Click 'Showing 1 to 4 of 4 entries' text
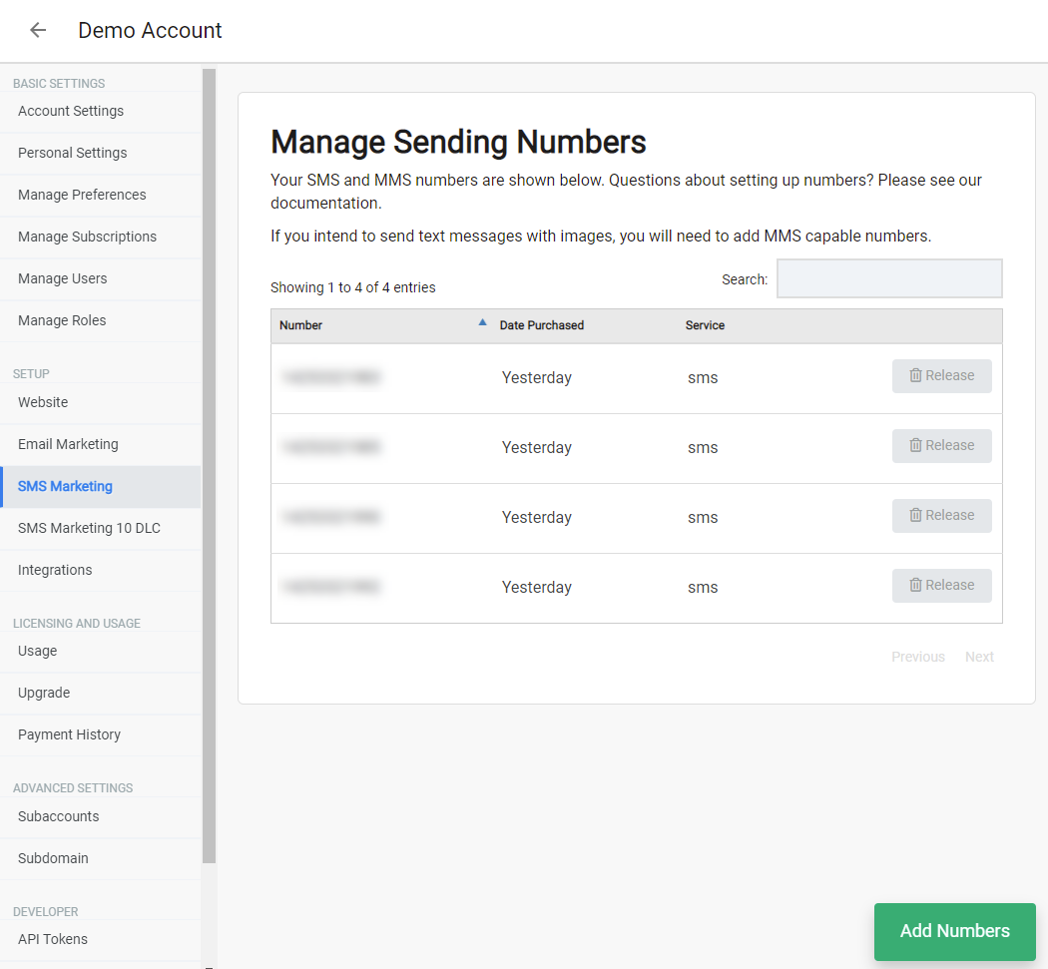This screenshot has width=1048, height=969. (x=353, y=287)
